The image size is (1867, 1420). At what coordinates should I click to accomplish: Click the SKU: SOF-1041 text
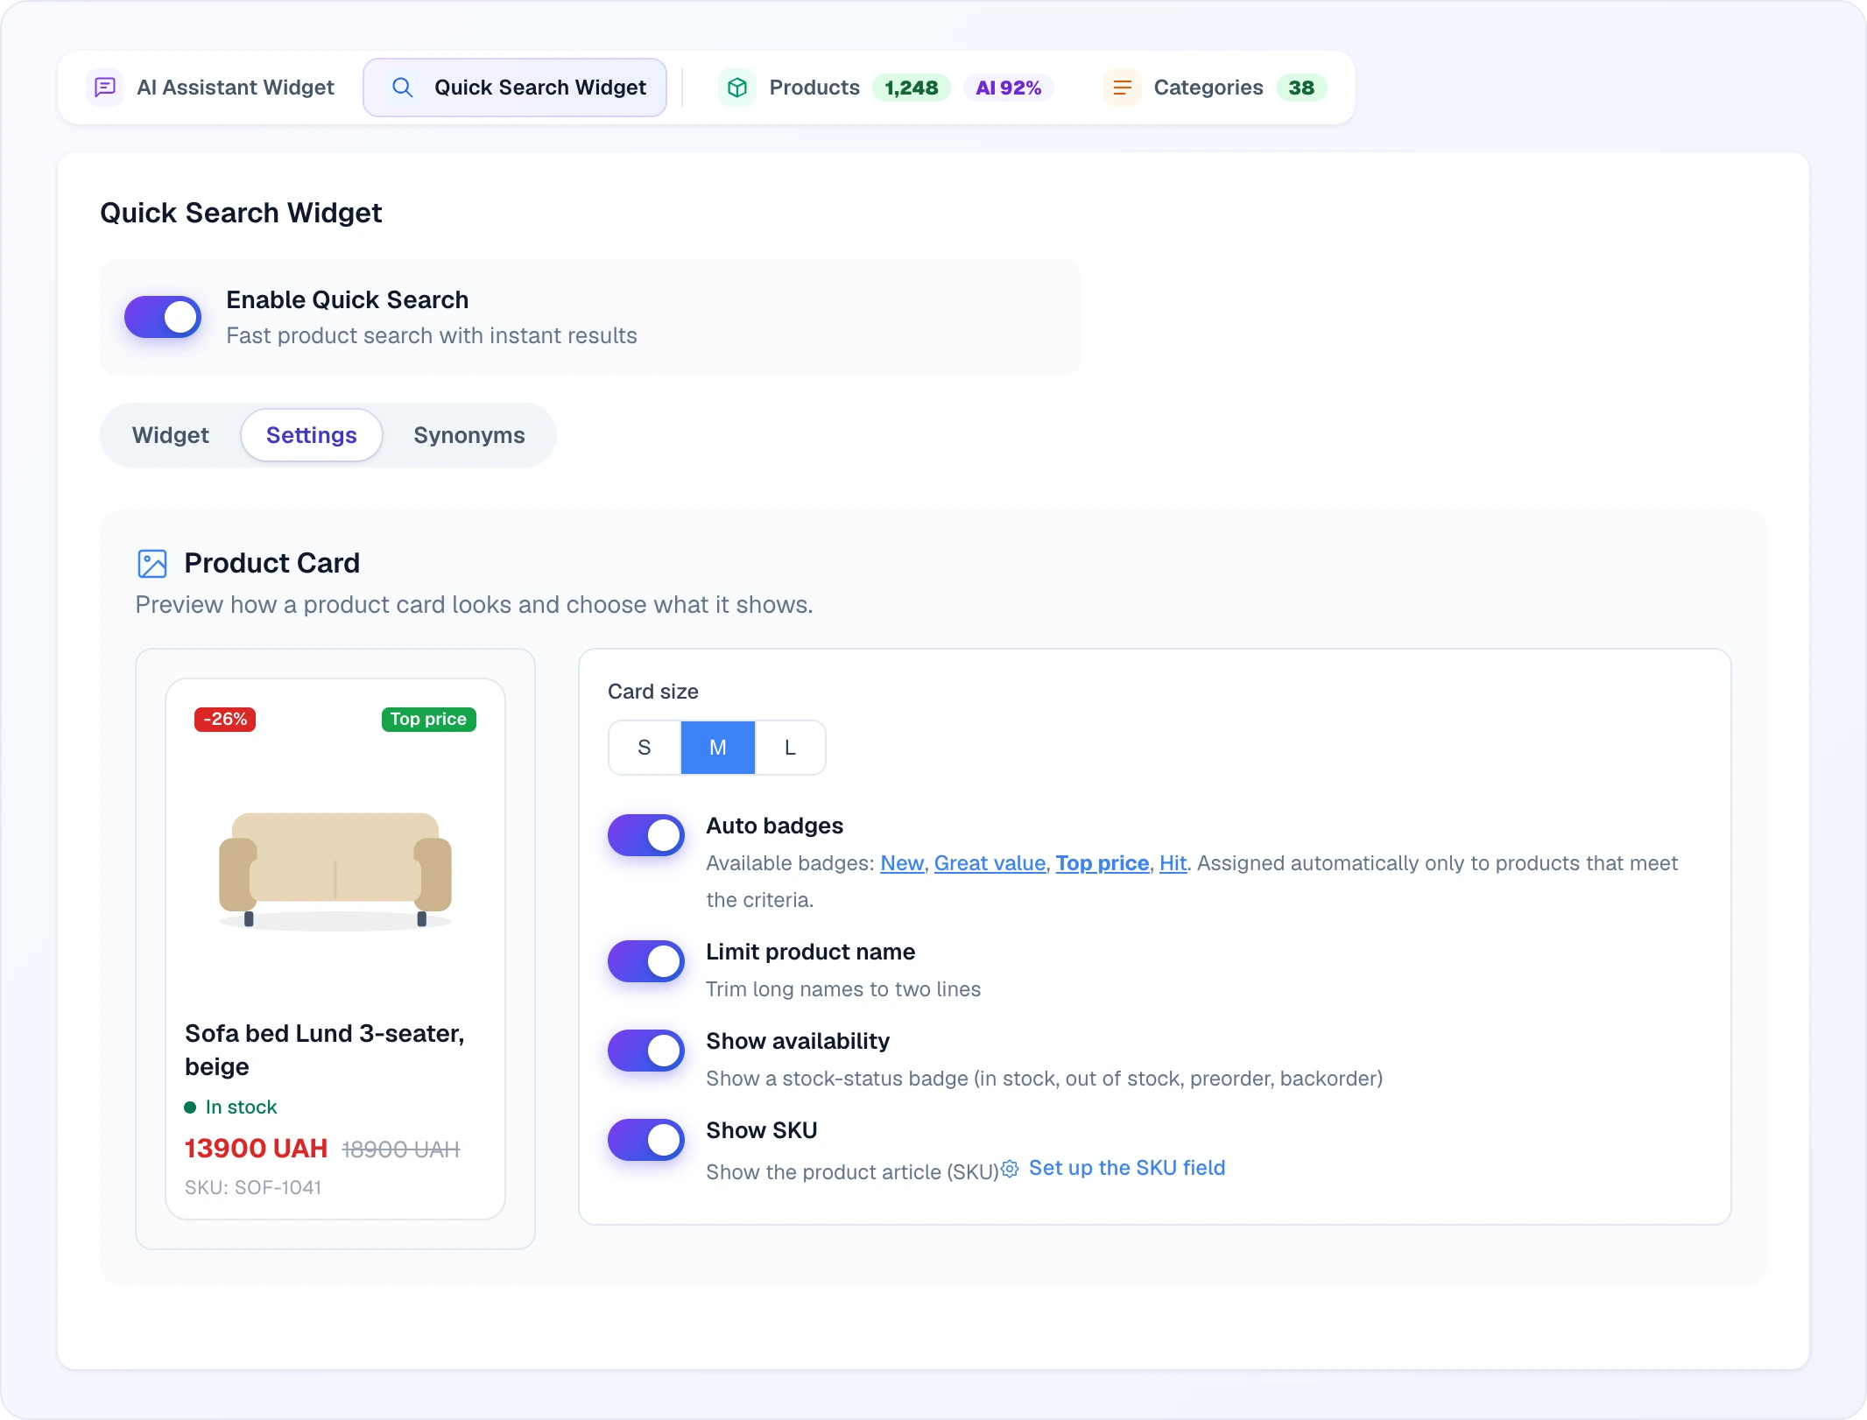[253, 1188]
